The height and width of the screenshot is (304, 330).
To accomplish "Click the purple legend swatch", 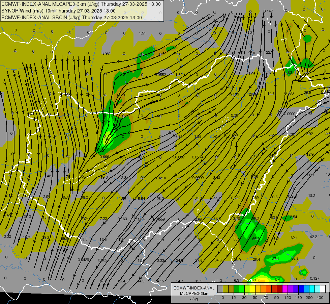I will 291,289.
